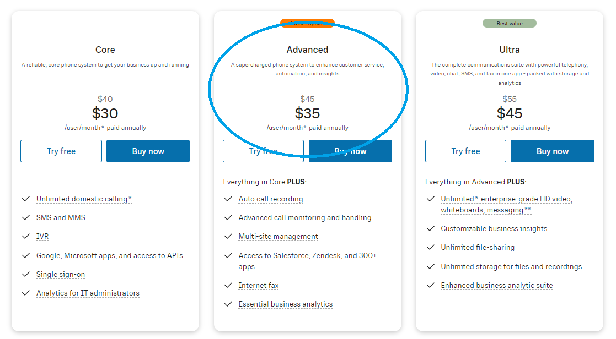Open the SMS and MMS feature link
The height and width of the screenshot is (339, 616).
coord(61,218)
